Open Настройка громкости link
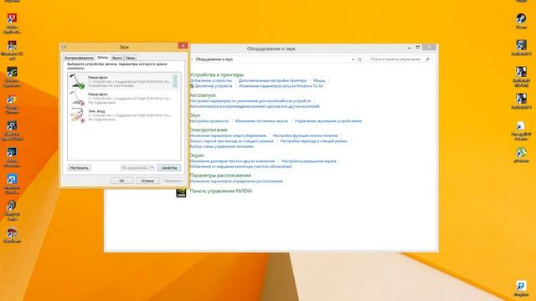Image resolution: width=536 pixels, height=301 pixels. [x=209, y=121]
